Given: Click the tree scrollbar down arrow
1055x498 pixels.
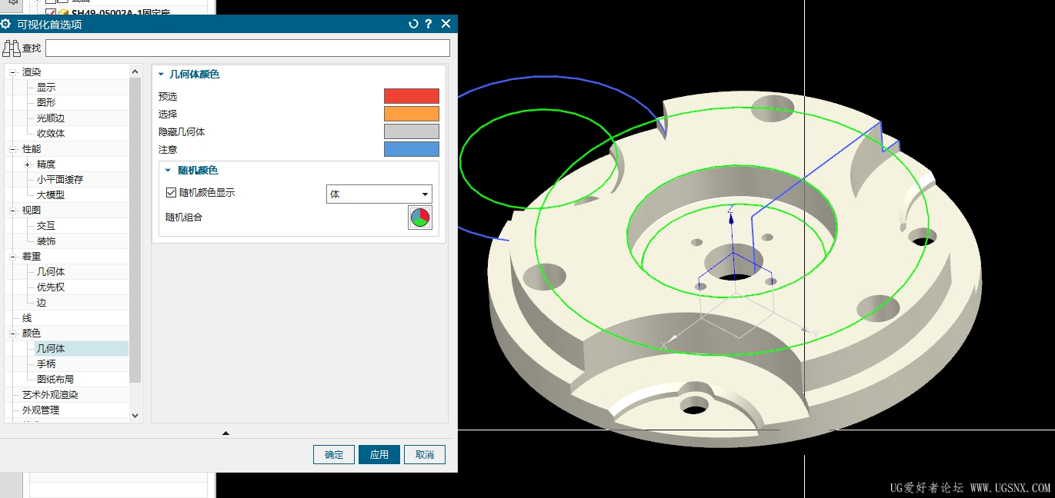Looking at the screenshot, I should [135, 415].
